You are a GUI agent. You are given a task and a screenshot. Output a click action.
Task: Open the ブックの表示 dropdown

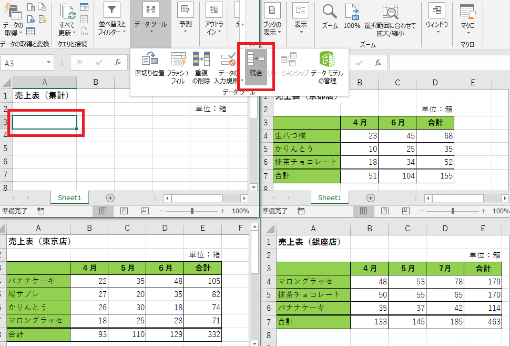272,19
